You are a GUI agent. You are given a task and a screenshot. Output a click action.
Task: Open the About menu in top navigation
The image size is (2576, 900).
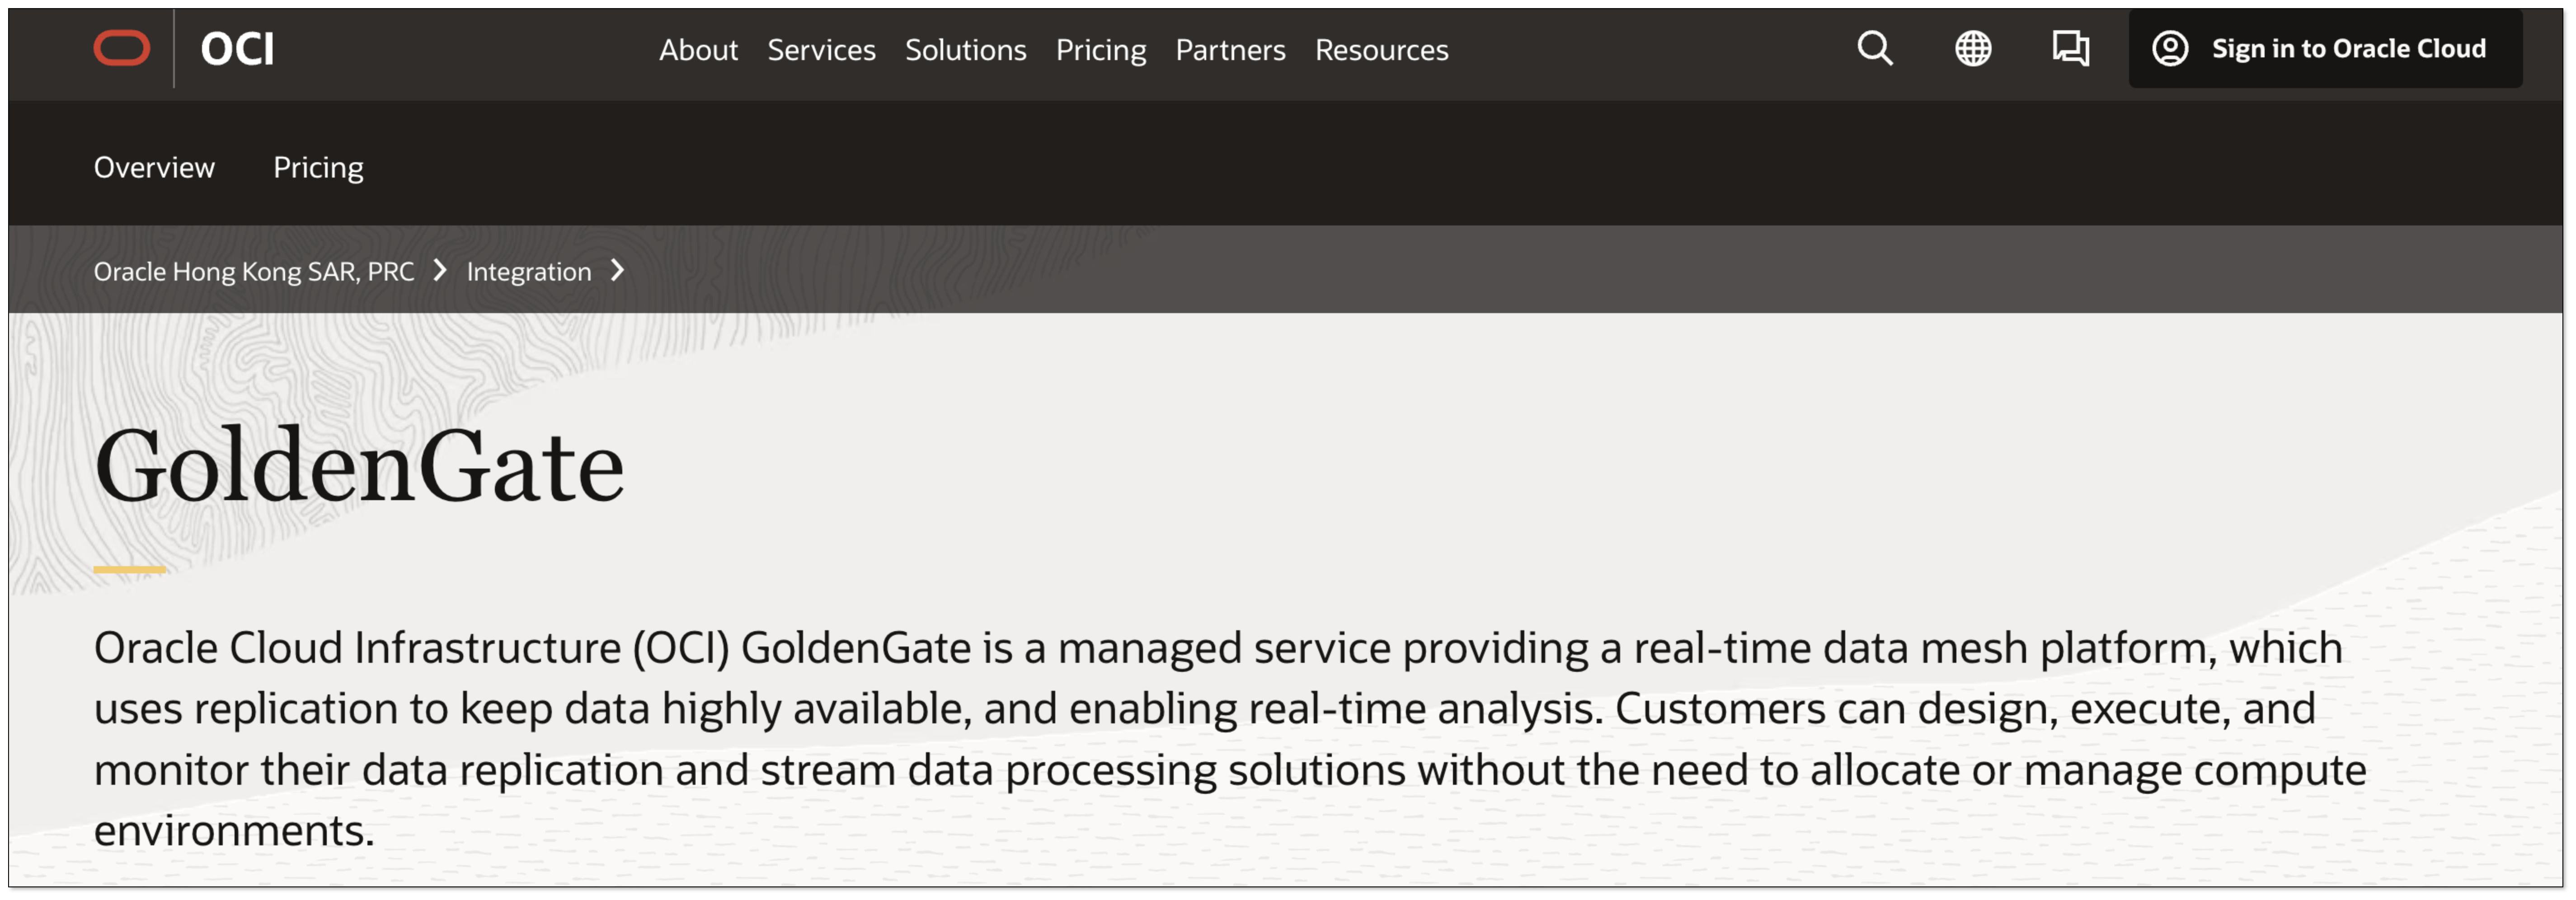coord(698,50)
